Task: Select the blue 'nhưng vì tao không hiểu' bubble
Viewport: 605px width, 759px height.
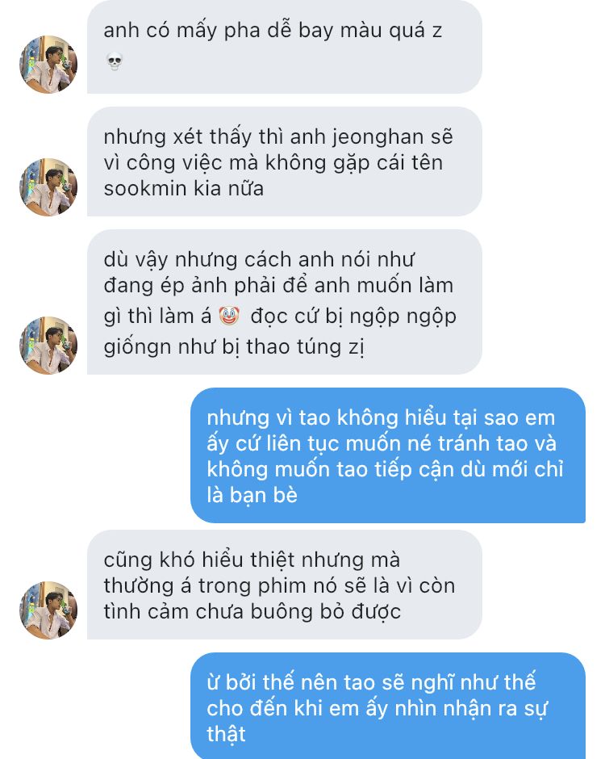Action: (x=388, y=455)
